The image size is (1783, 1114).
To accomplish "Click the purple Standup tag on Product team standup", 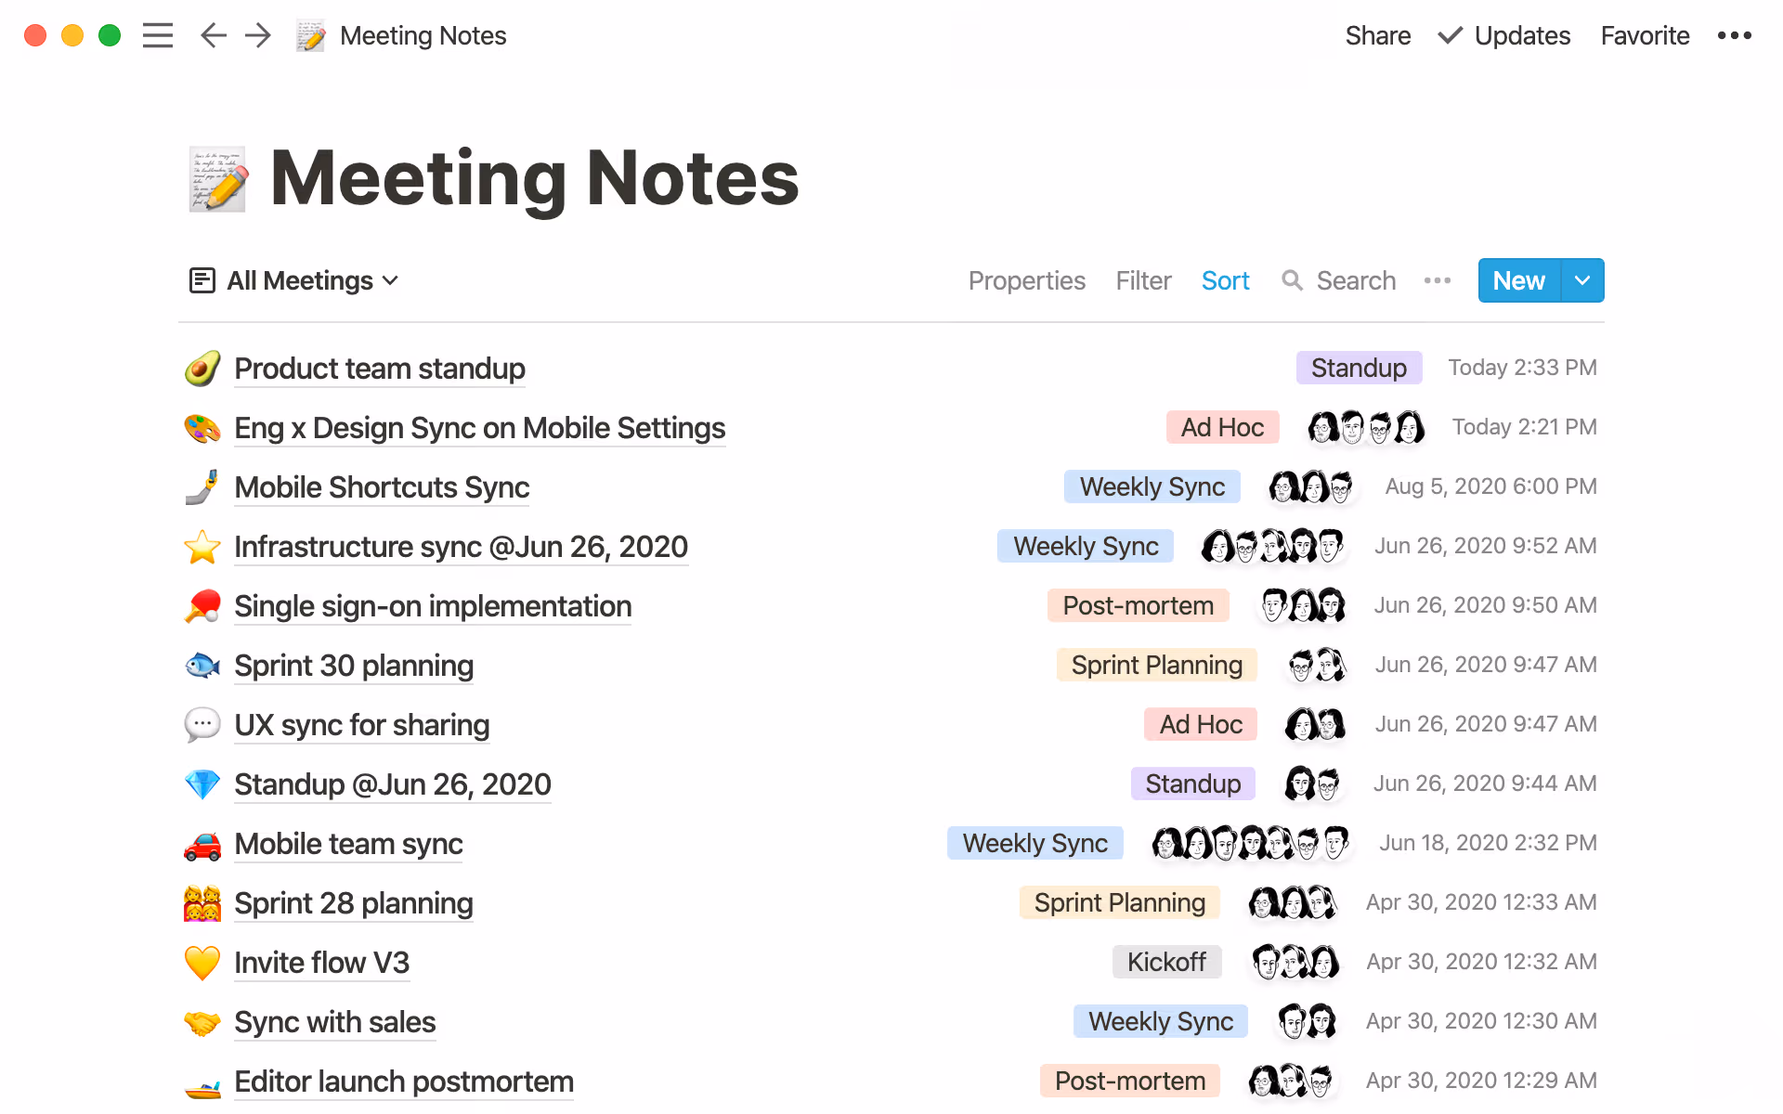I will click(x=1358, y=368).
